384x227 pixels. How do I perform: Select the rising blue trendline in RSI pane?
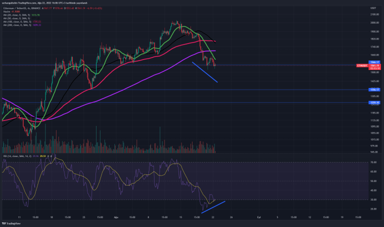pos(213,207)
